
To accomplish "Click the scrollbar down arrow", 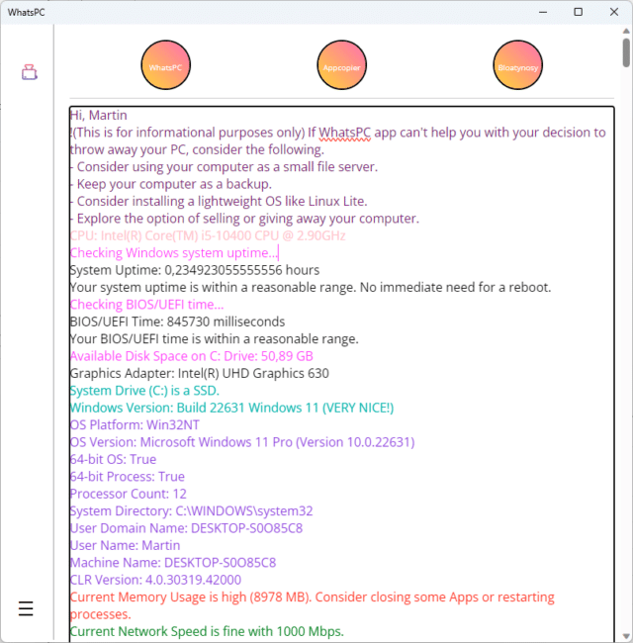I will pos(626,636).
